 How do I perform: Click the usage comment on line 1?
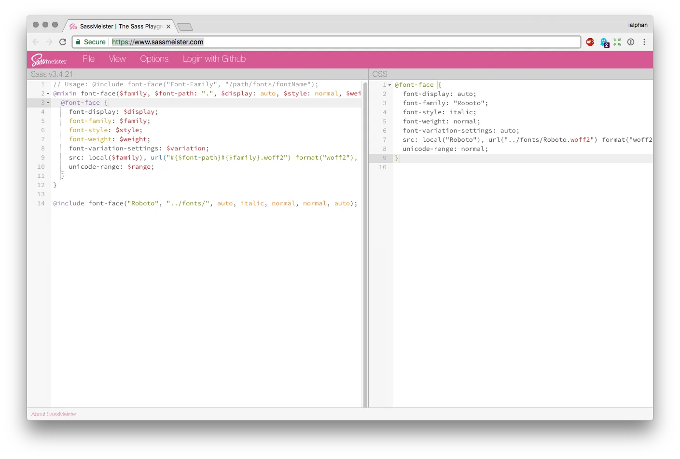pos(186,84)
